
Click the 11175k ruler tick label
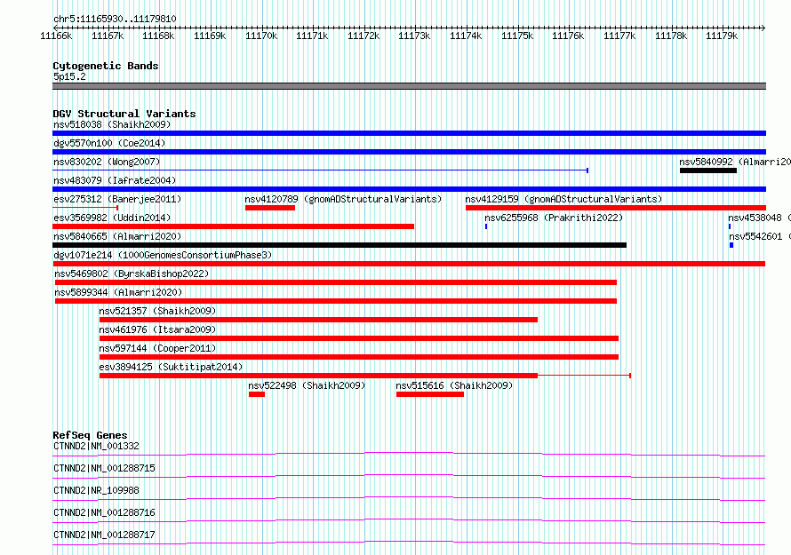(x=517, y=36)
